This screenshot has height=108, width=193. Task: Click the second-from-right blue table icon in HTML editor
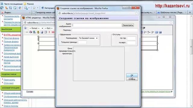tap(157, 32)
